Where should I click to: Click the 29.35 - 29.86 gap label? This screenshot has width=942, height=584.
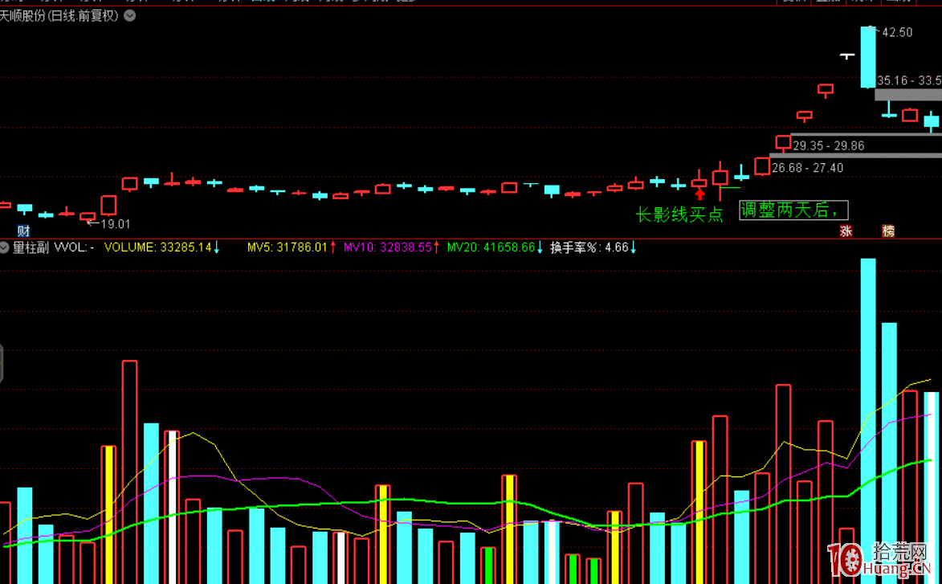click(829, 145)
